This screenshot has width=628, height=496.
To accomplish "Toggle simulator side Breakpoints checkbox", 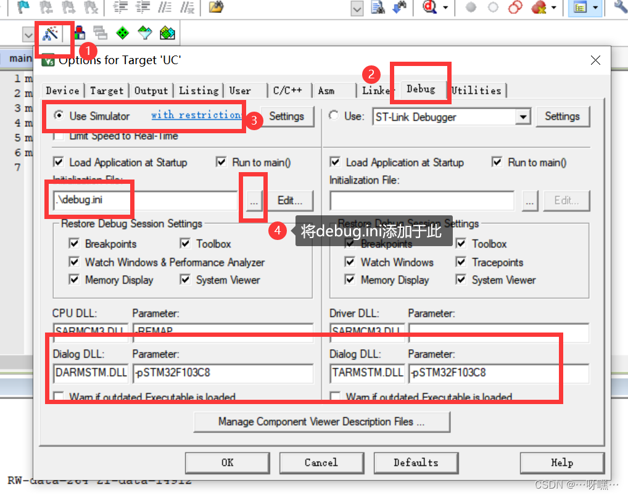I will [x=74, y=244].
